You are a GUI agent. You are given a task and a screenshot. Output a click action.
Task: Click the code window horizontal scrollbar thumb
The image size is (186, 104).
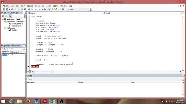pyautogui.click(x=44, y=71)
